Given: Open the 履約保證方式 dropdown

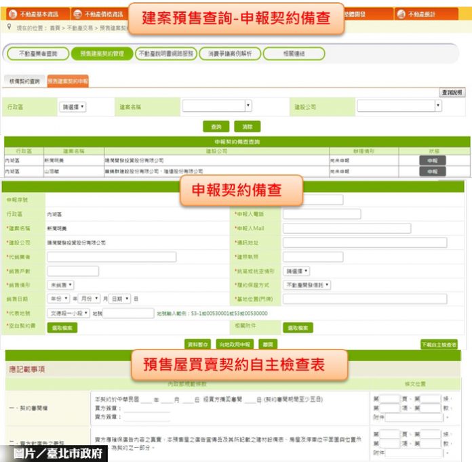Looking at the screenshot, I should pos(307,285).
